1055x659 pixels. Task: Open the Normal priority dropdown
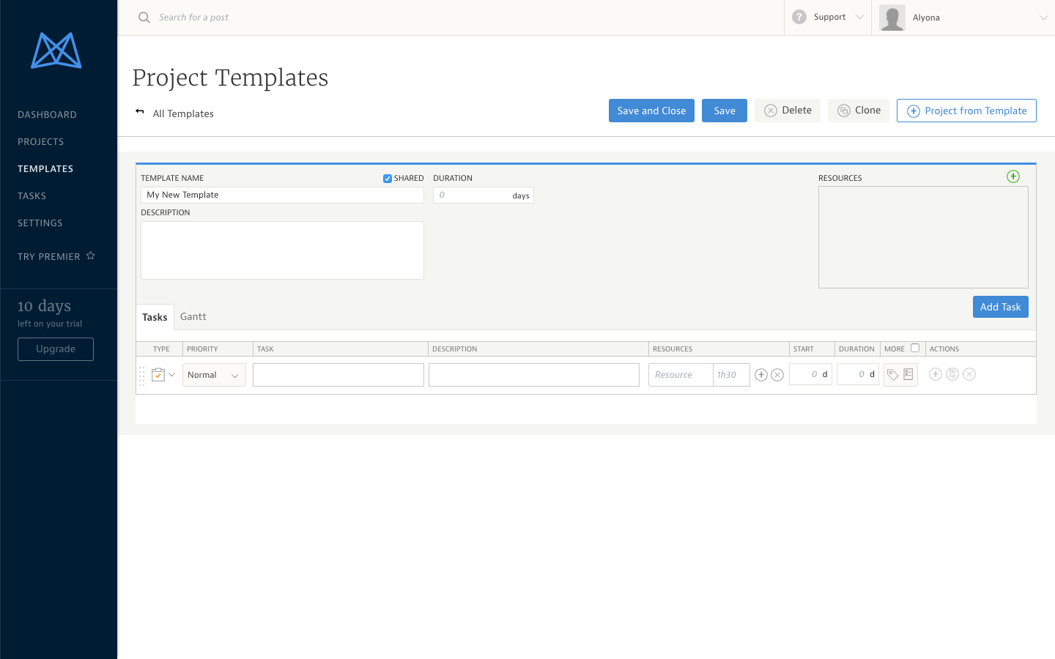coord(214,375)
